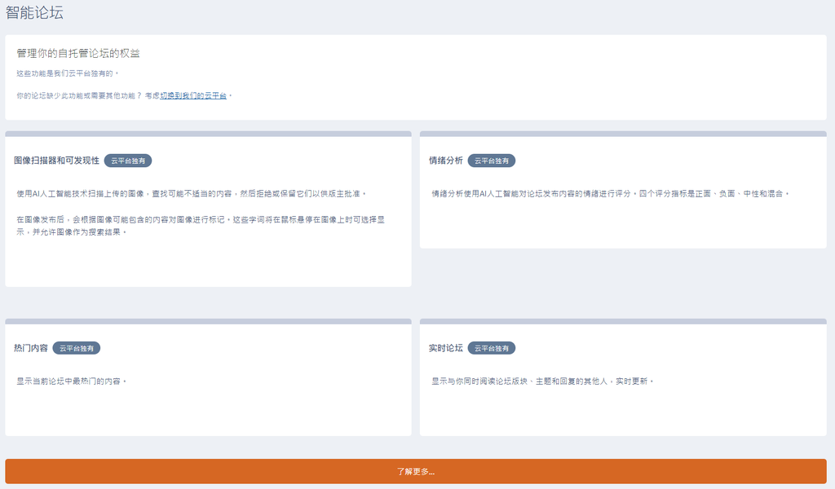Click the 实时论坛 card title

click(x=445, y=348)
